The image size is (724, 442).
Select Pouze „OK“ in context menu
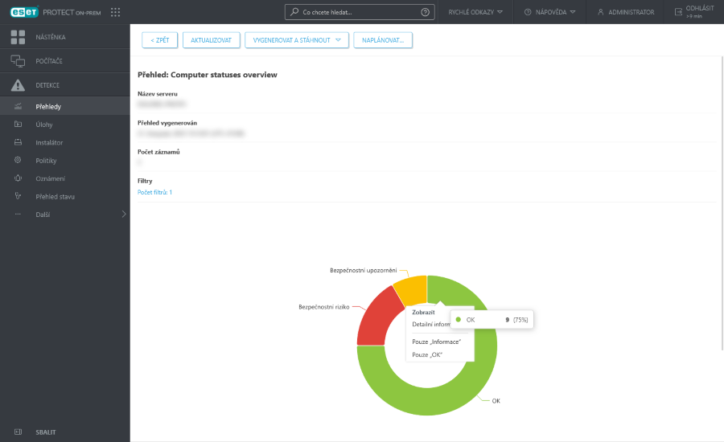[x=427, y=354]
